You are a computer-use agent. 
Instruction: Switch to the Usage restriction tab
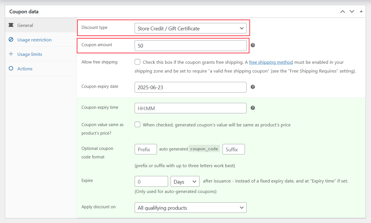coord(34,40)
